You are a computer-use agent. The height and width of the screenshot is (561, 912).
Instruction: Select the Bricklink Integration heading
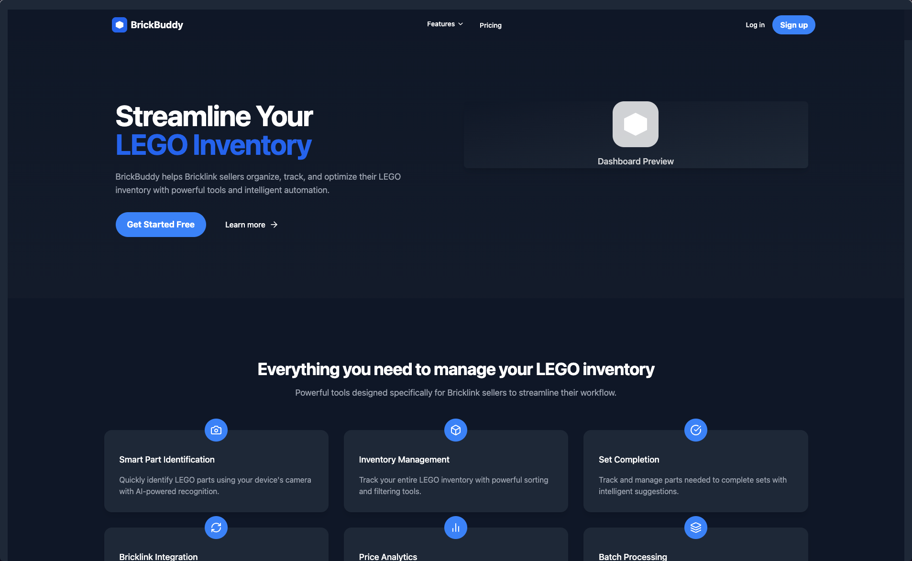158,557
